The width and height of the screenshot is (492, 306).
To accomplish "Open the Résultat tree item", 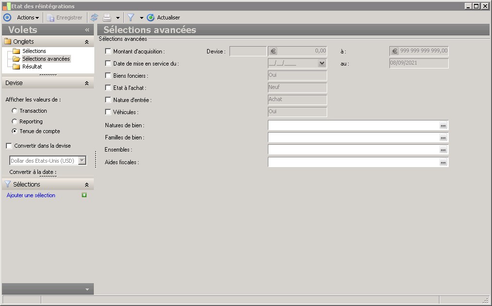I will 32,67.
